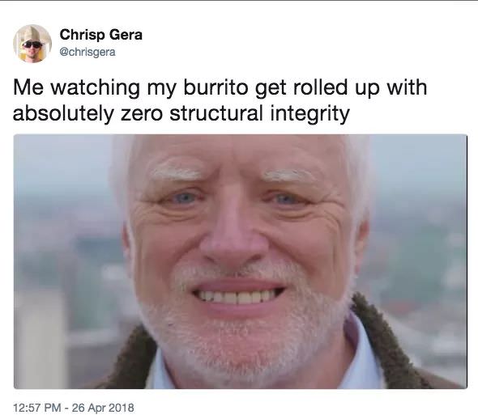Click the display name Chrisp Gera
The height and width of the screenshot is (415, 478).
tap(101, 35)
